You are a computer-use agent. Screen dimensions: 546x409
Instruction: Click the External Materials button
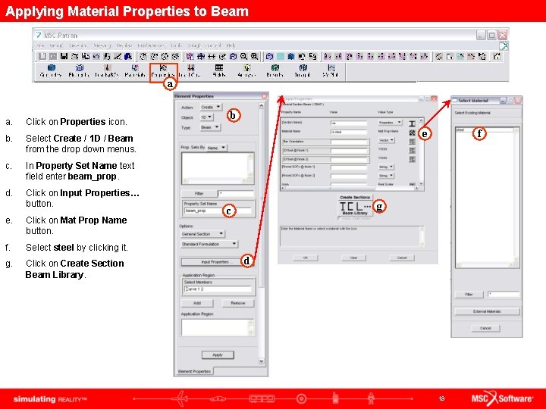point(487,311)
